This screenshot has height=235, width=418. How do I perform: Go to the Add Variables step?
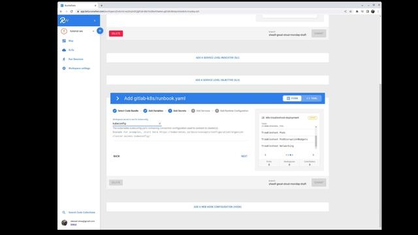(x=153, y=110)
